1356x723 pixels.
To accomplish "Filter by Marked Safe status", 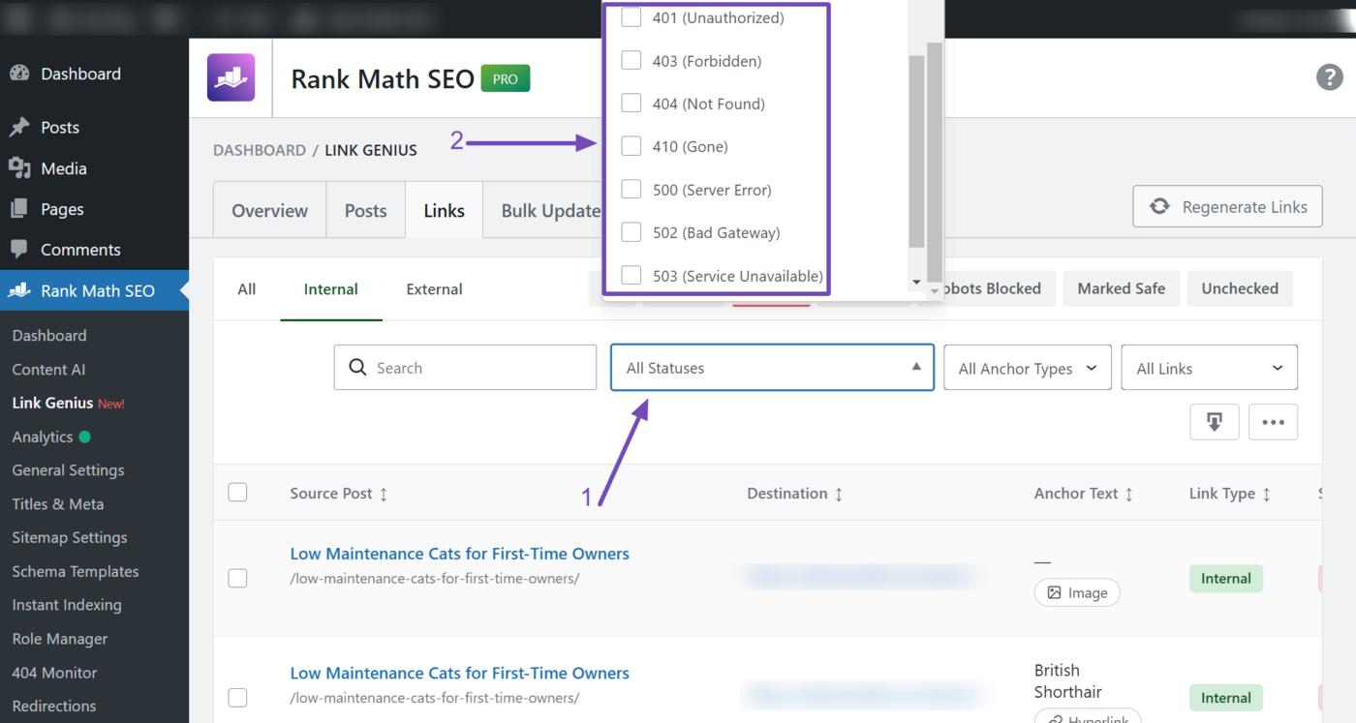I will [1121, 288].
